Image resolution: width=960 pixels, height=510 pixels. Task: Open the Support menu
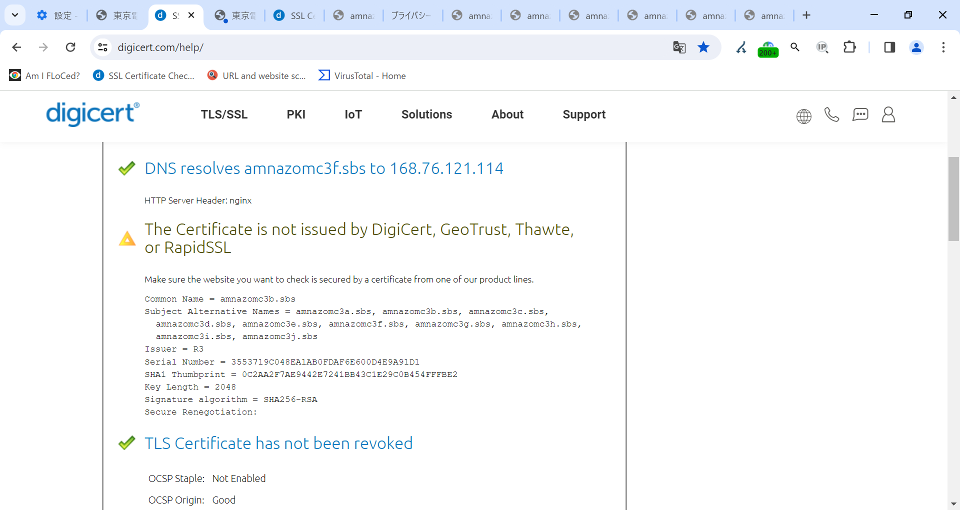[x=584, y=114]
